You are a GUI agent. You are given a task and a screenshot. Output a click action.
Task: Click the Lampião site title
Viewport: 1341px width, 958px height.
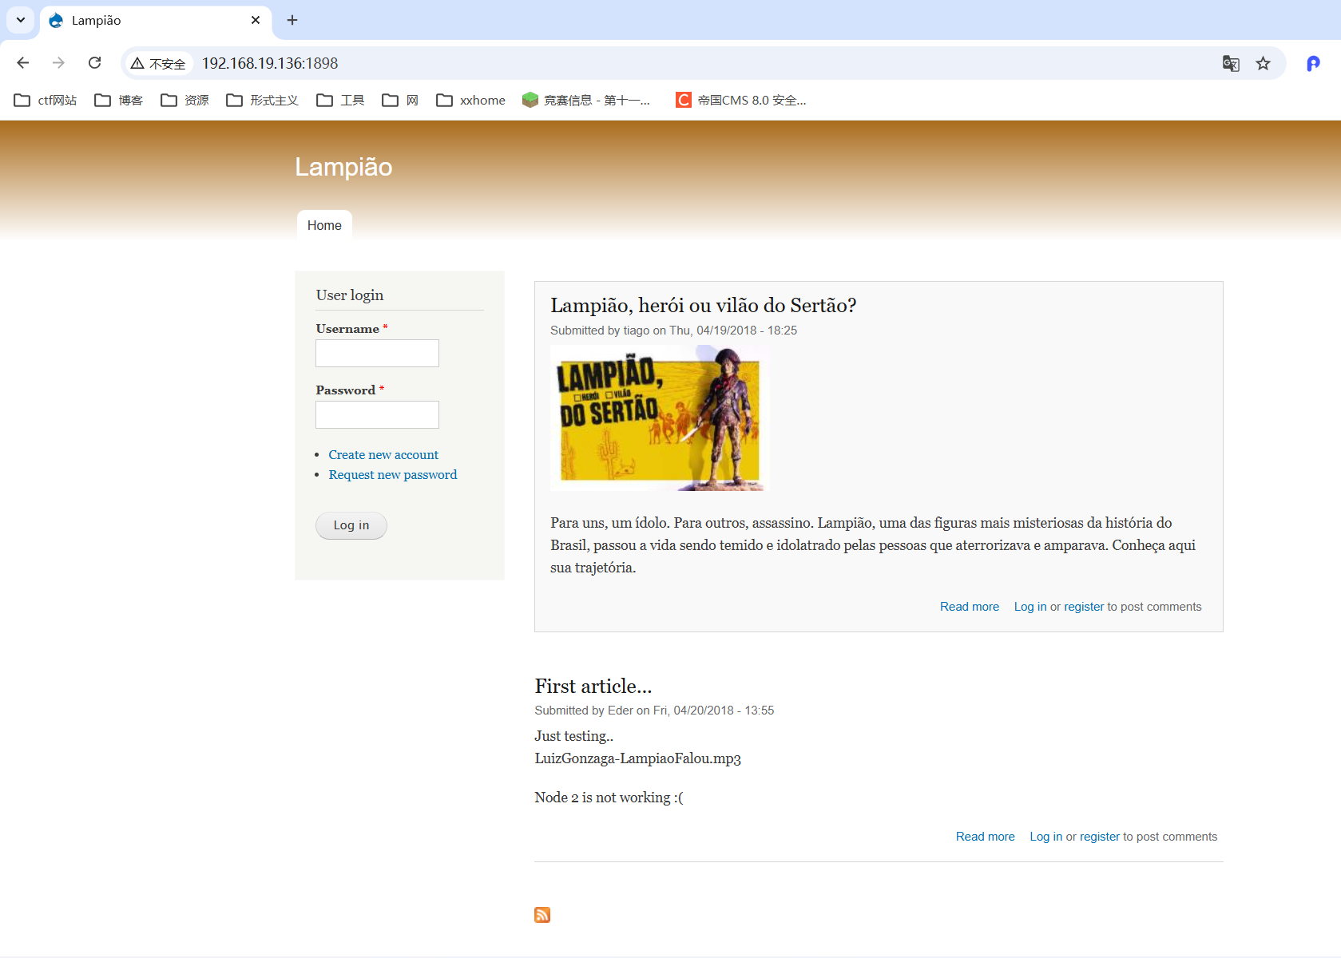coord(343,167)
